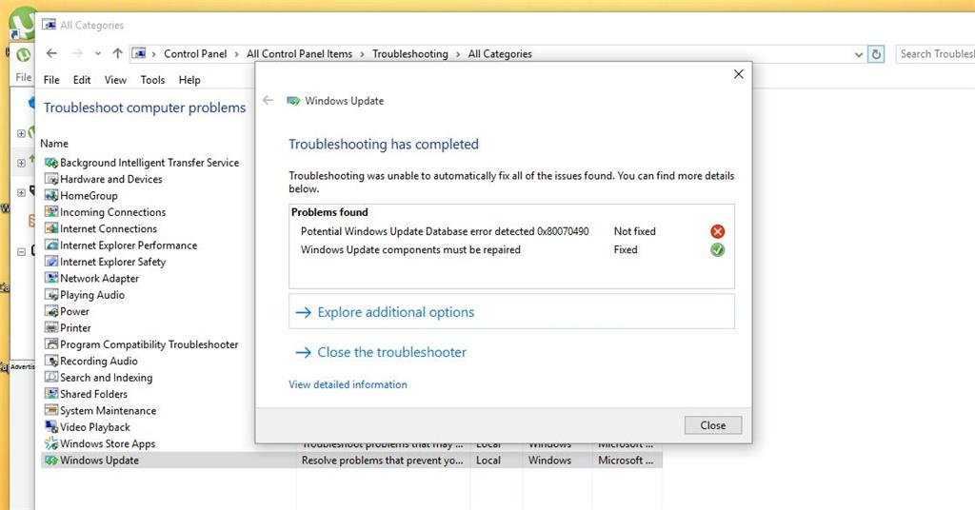Click the Up one level arrow

(x=117, y=54)
